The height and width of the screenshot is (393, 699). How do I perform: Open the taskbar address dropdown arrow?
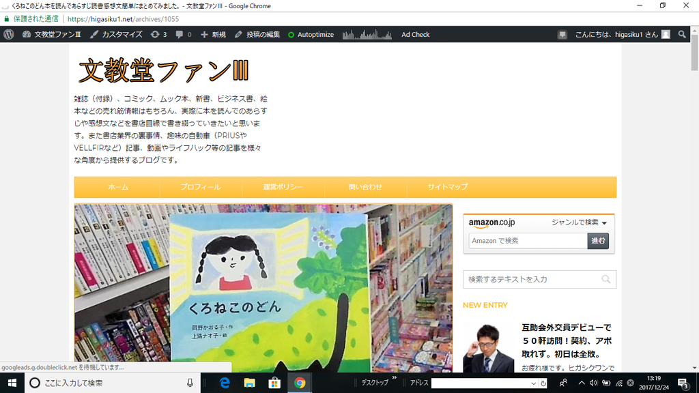pos(534,383)
